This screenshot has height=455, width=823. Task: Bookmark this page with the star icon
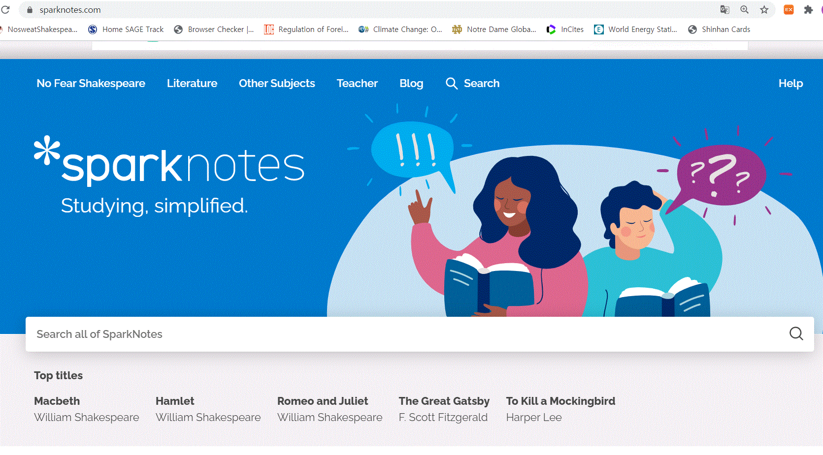click(x=764, y=10)
